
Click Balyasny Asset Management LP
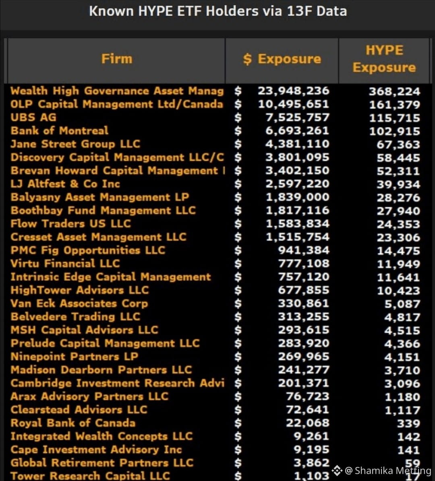pyautogui.click(x=100, y=197)
